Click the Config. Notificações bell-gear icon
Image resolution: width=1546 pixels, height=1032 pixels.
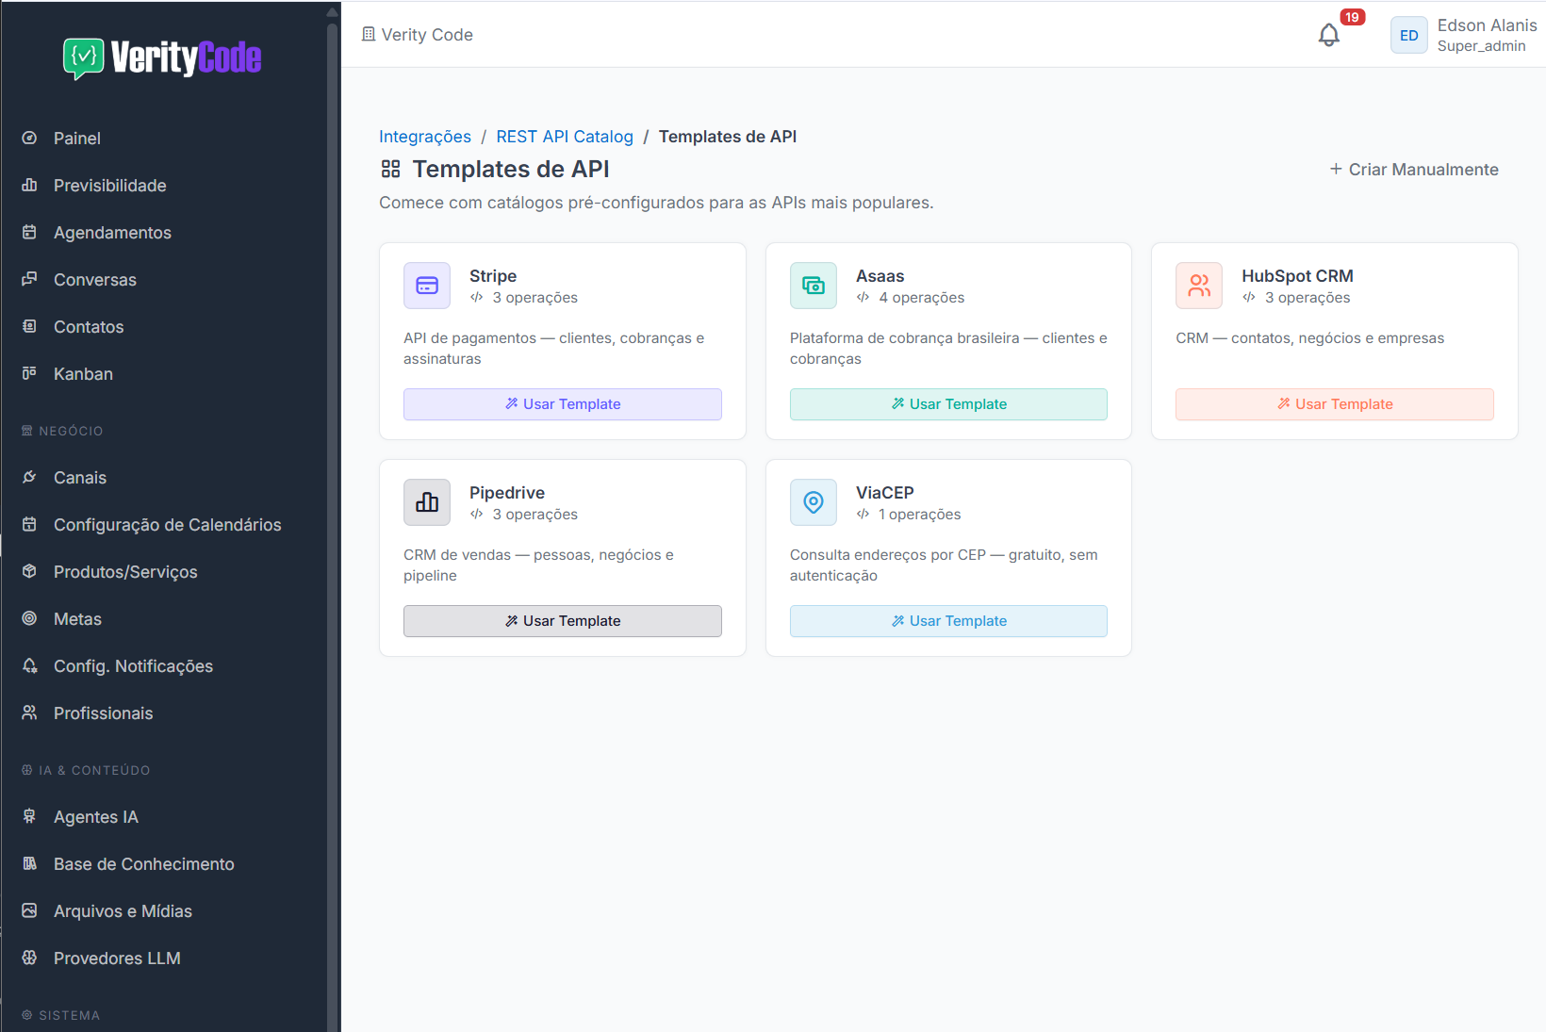(29, 665)
